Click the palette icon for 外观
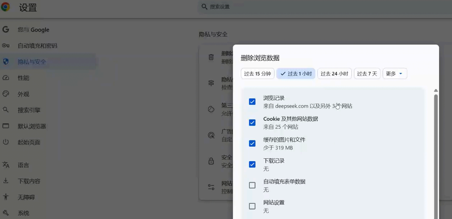The width and height of the screenshot is (452, 219). (x=6, y=94)
